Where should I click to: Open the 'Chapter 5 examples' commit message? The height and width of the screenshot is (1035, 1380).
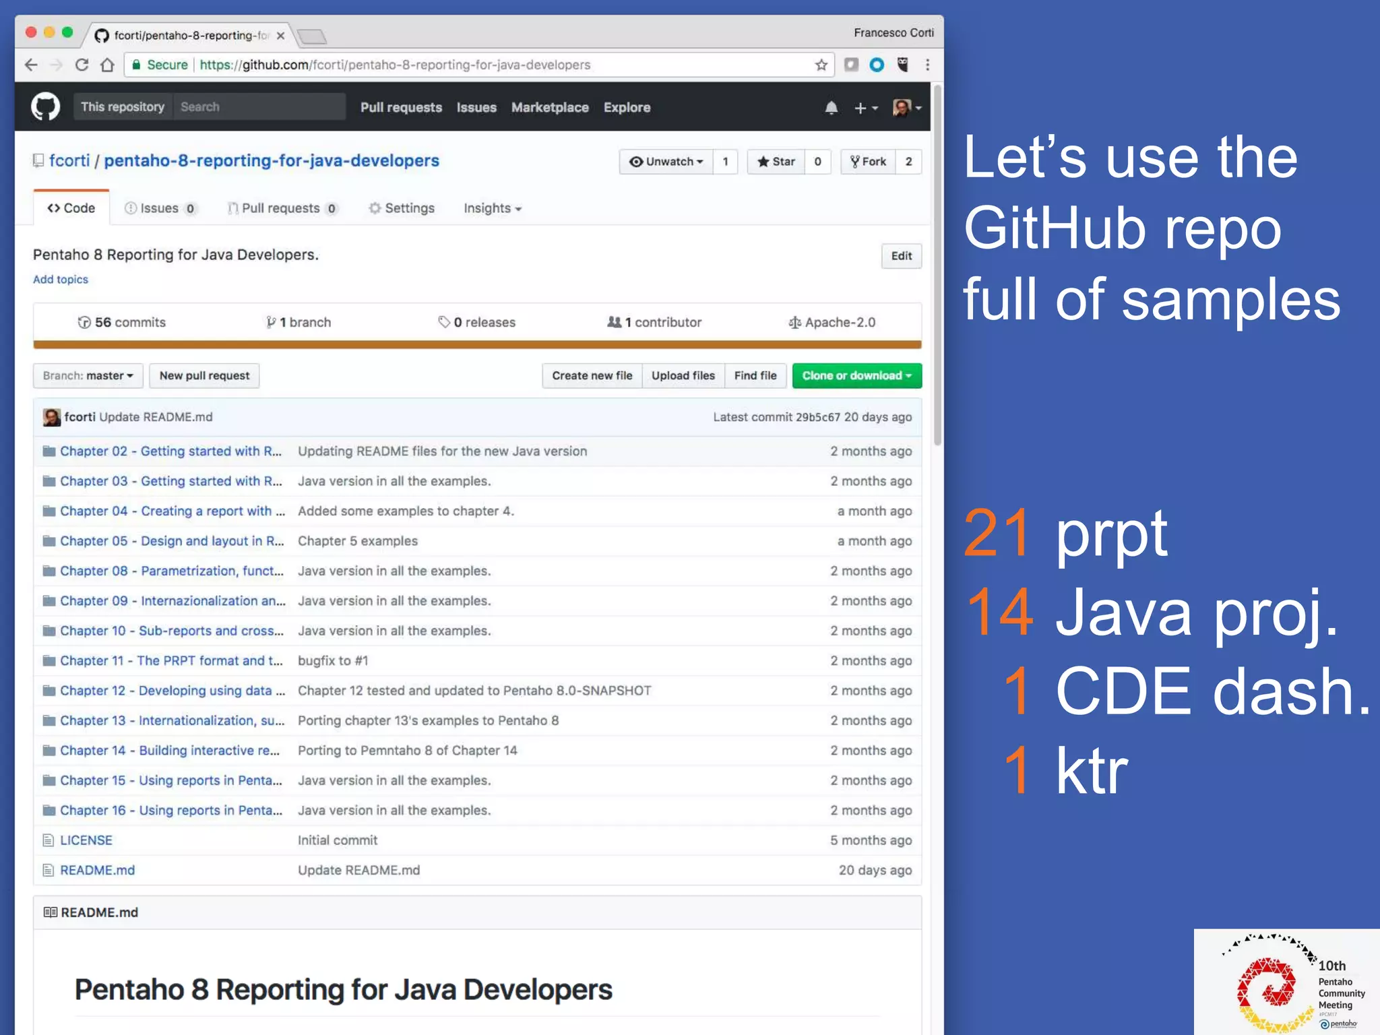pyautogui.click(x=358, y=541)
